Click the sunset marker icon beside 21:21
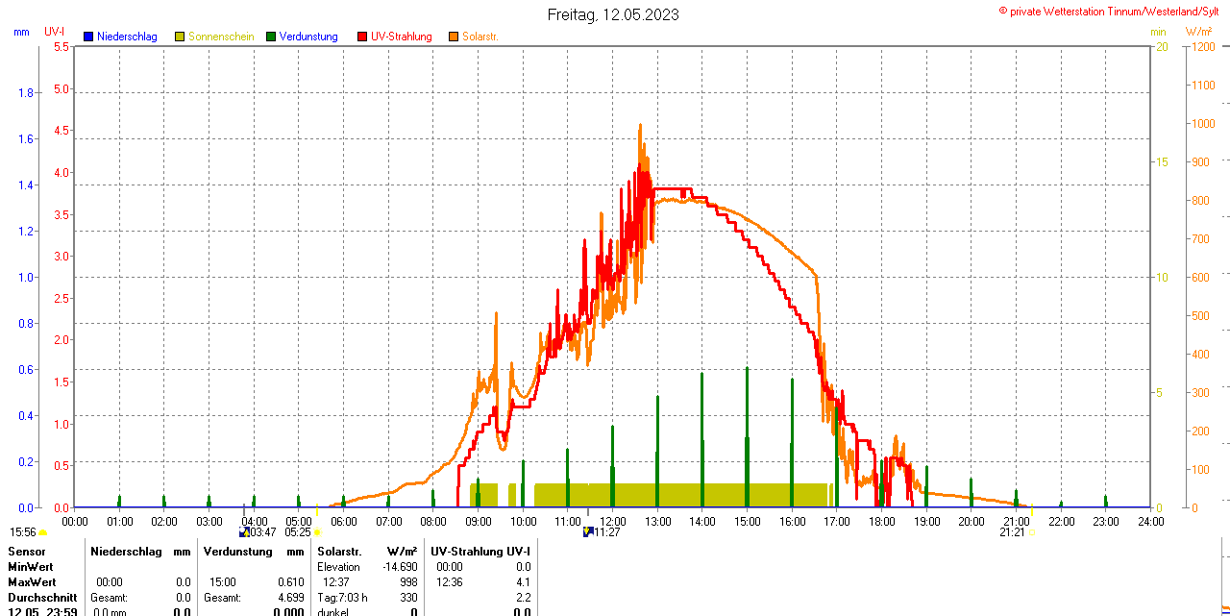The image size is (1230, 616). (x=1032, y=532)
